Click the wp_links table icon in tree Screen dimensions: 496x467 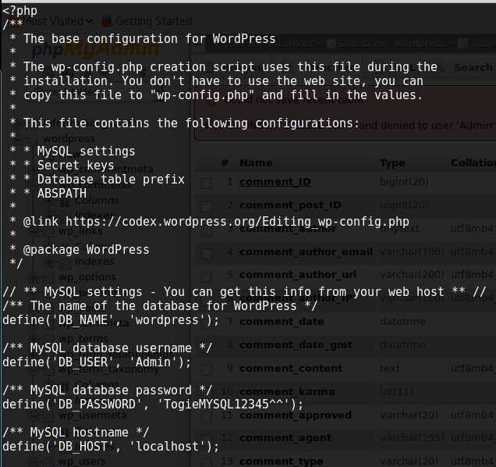[x=48, y=231]
